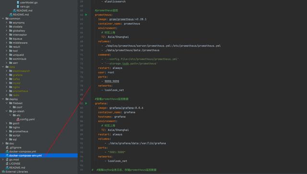This screenshot has width=307, height=174.
Task: Click the mysql folder icon
Action: click(x=11, y=83)
